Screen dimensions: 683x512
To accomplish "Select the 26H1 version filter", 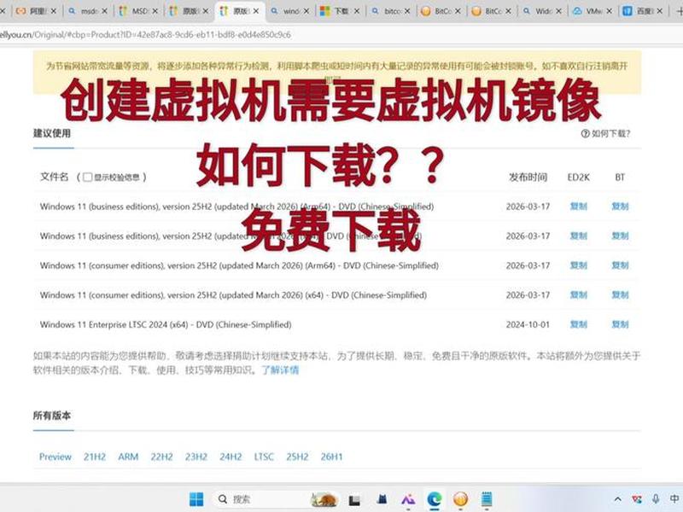I will click(331, 457).
